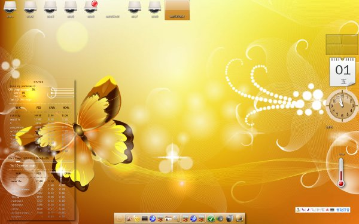Click the keyboard icon in input method bar
Image resolution: width=359 pixels, height=224 pixels.
tap(332, 210)
